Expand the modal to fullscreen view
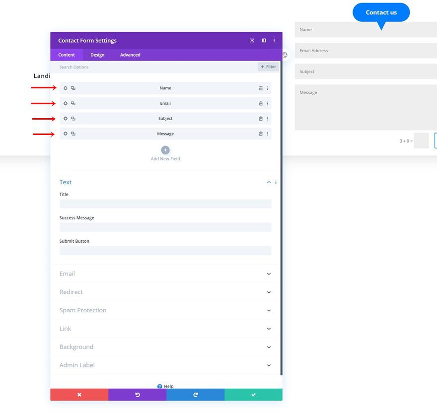Screen dimensions: 437x415 point(252,41)
